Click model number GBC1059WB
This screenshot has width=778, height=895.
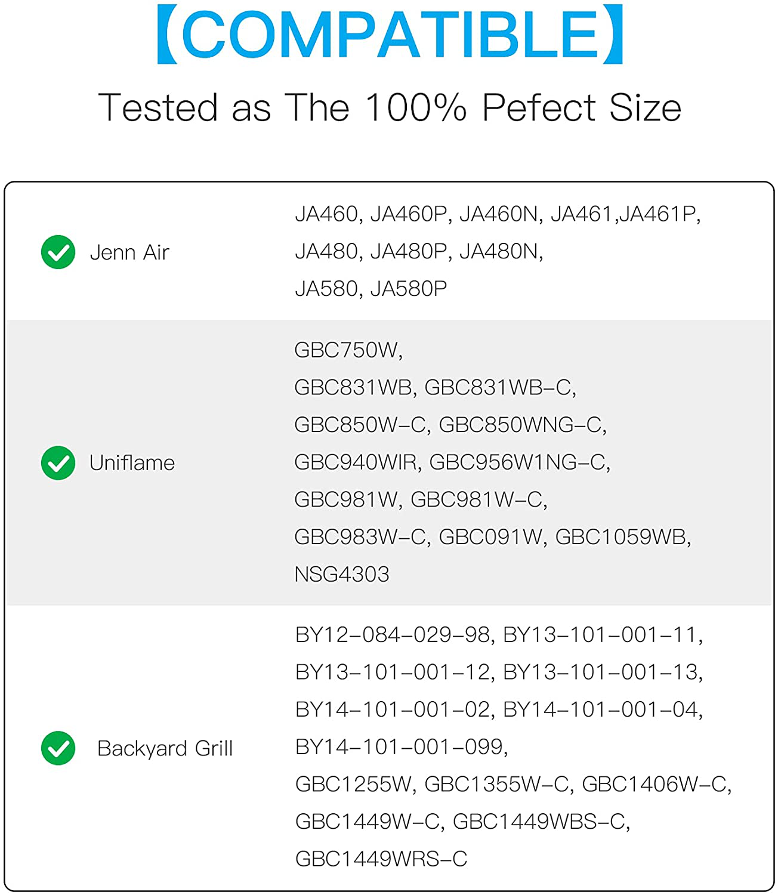tap(620, 537)
